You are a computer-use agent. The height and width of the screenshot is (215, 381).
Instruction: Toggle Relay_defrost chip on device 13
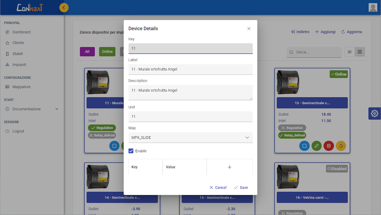click(292, 135)
